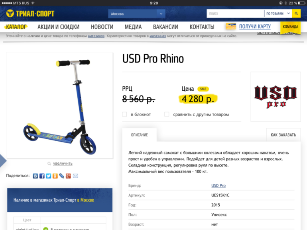The image size is (307, 230).
Task: Go to Акции и скидки
Action: tap(59, 27)
